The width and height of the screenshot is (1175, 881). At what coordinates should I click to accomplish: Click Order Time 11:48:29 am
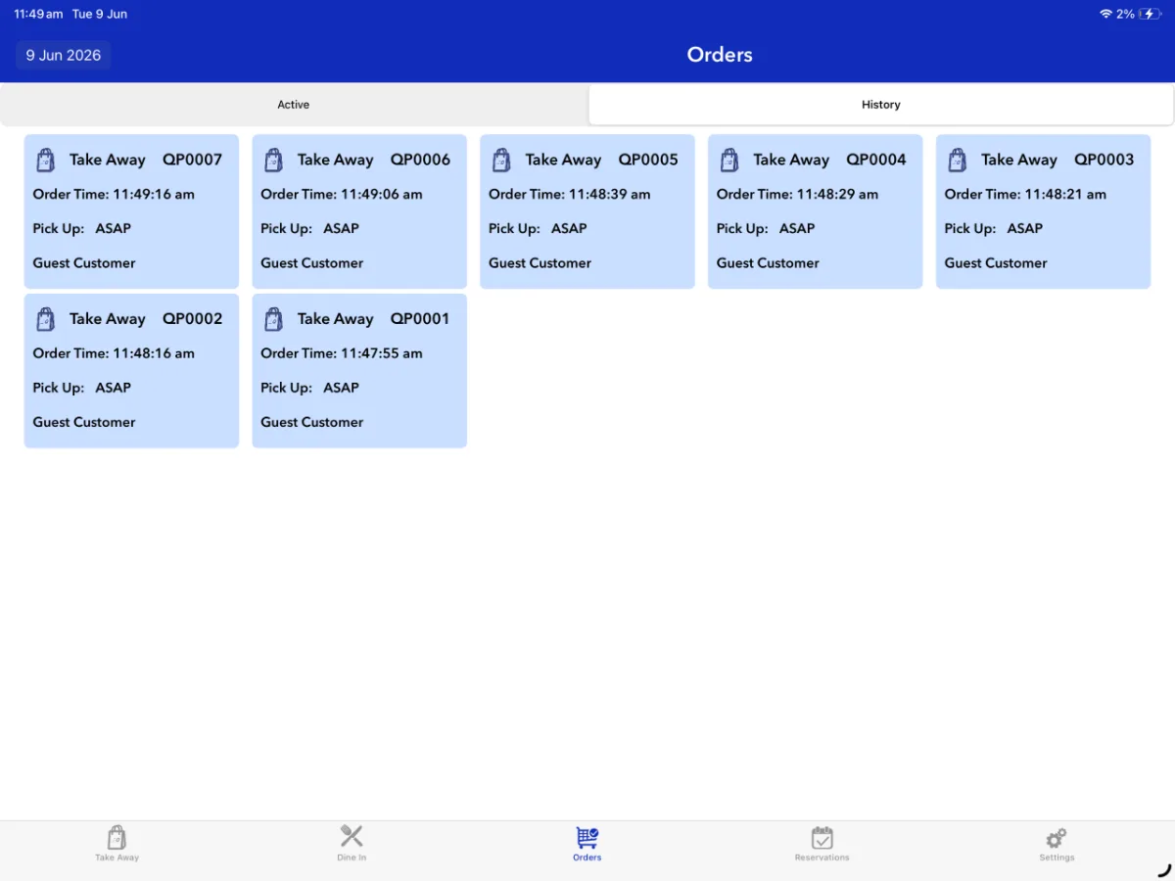798,194
